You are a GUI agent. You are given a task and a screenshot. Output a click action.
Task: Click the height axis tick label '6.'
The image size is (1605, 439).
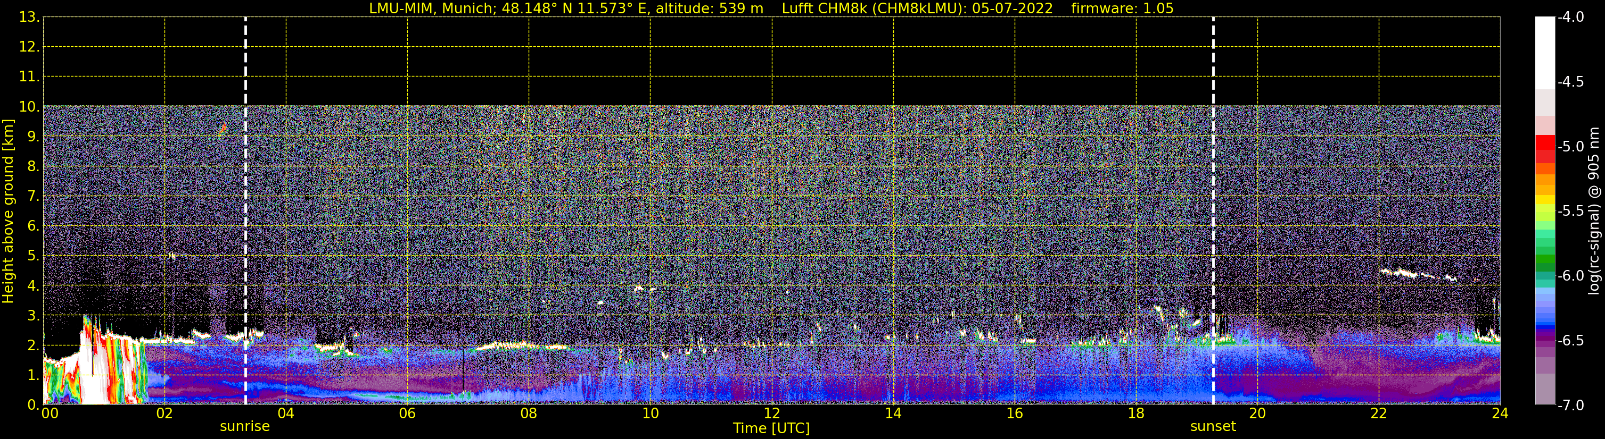33,226
